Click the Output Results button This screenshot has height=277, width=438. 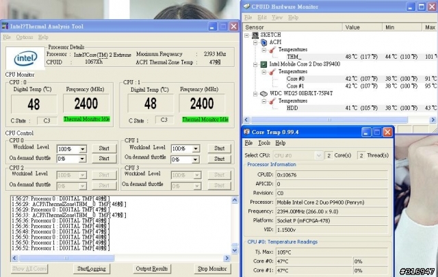[152, 269]
